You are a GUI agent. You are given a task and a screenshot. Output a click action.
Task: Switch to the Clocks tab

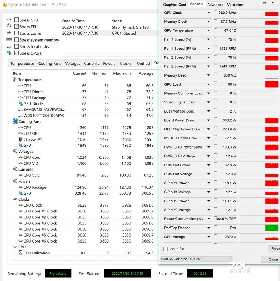click(x=126, y=63)
